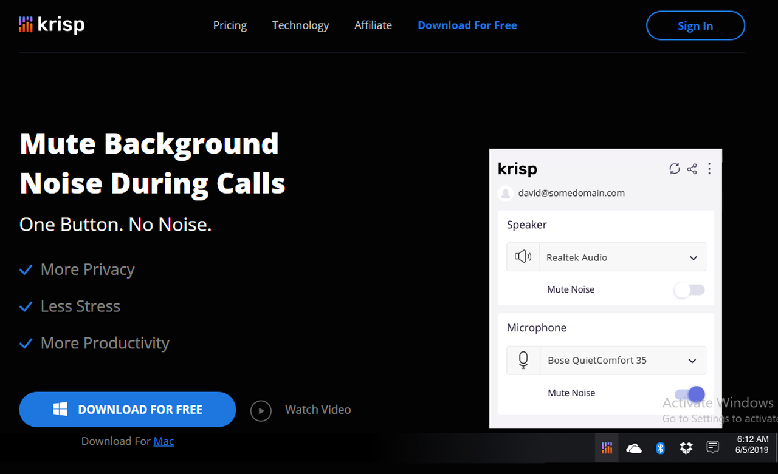Play the Watch Video circle icon

pyautogui.click(x=261, y=411)
